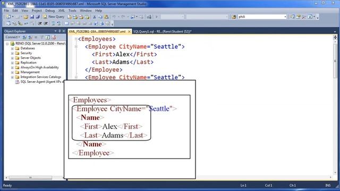Close the XML file tab

click(129, 32)
